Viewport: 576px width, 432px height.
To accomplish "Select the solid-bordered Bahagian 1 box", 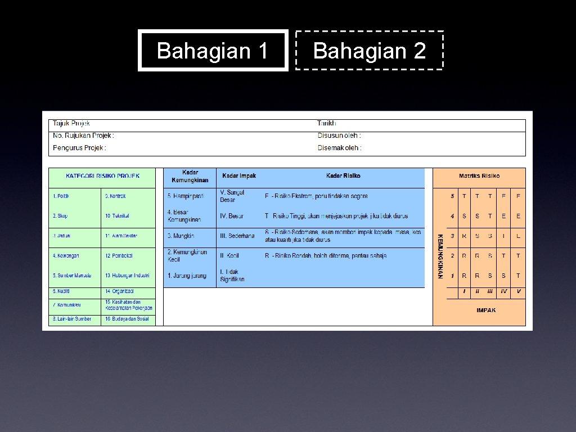I will click(x=213, y=50).
